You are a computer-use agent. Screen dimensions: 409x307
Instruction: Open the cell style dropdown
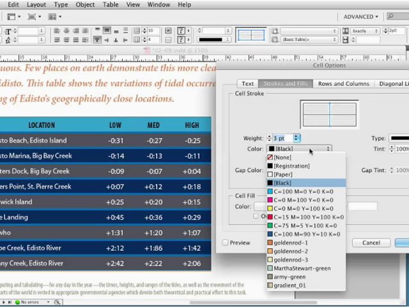pos(309,31)
